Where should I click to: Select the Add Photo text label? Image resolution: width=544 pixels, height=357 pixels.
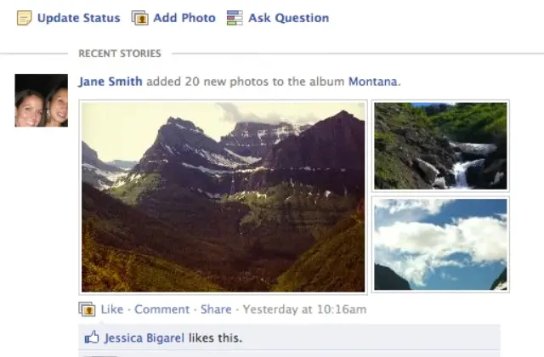click(184, 18)
